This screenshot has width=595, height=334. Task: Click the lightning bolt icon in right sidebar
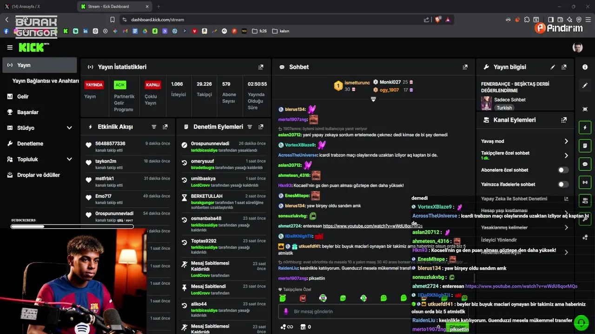pos(585,128)
